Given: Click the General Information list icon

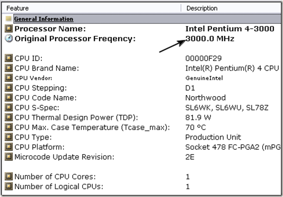Looking at the screenshot, I should pyautogui.click(x=8, y=19).
